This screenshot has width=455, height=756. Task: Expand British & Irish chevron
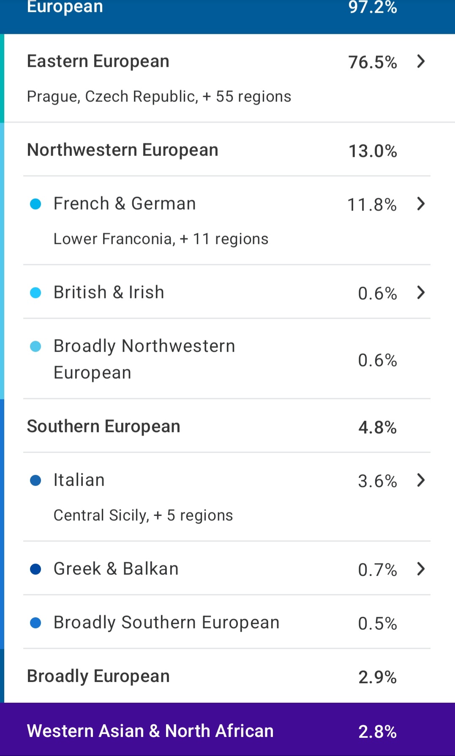tap(420, 292)
